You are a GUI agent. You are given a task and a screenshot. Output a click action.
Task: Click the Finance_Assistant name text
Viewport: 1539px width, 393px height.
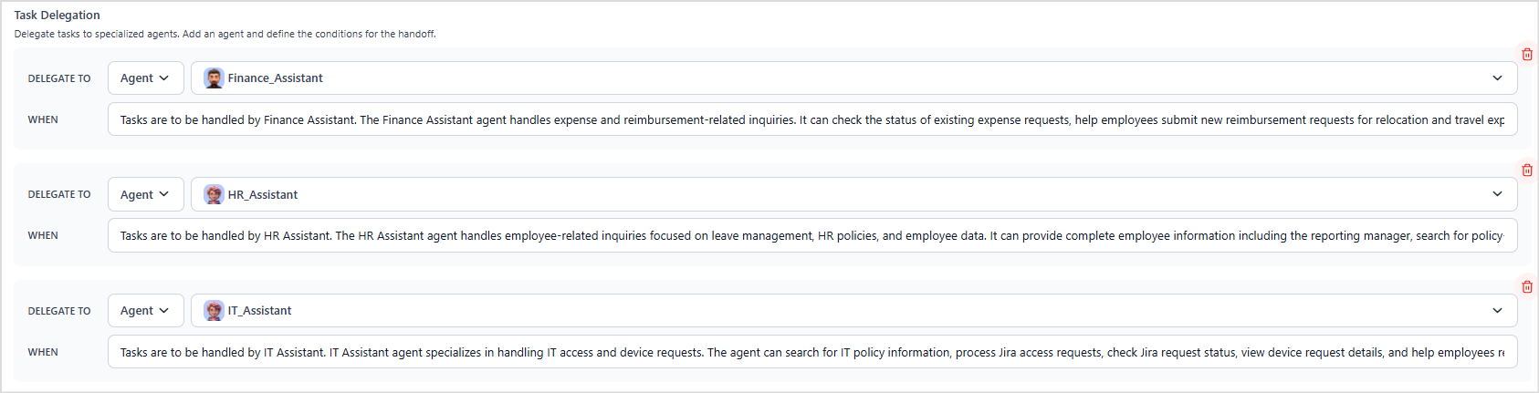[x=275, y=78]
